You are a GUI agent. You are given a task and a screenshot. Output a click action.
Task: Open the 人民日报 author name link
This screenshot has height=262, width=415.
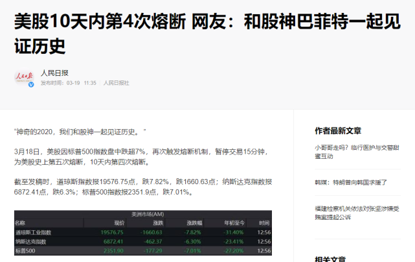click(54, 73)
